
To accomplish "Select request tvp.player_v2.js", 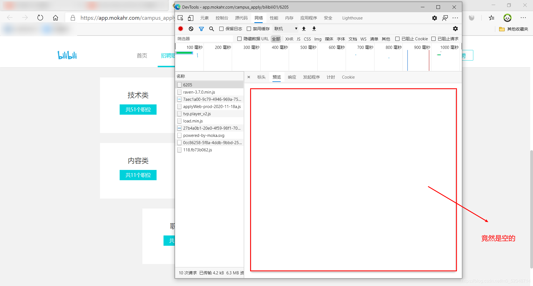I will 210,114.
